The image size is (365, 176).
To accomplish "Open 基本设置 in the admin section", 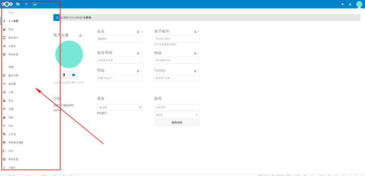I will point(13,75).
